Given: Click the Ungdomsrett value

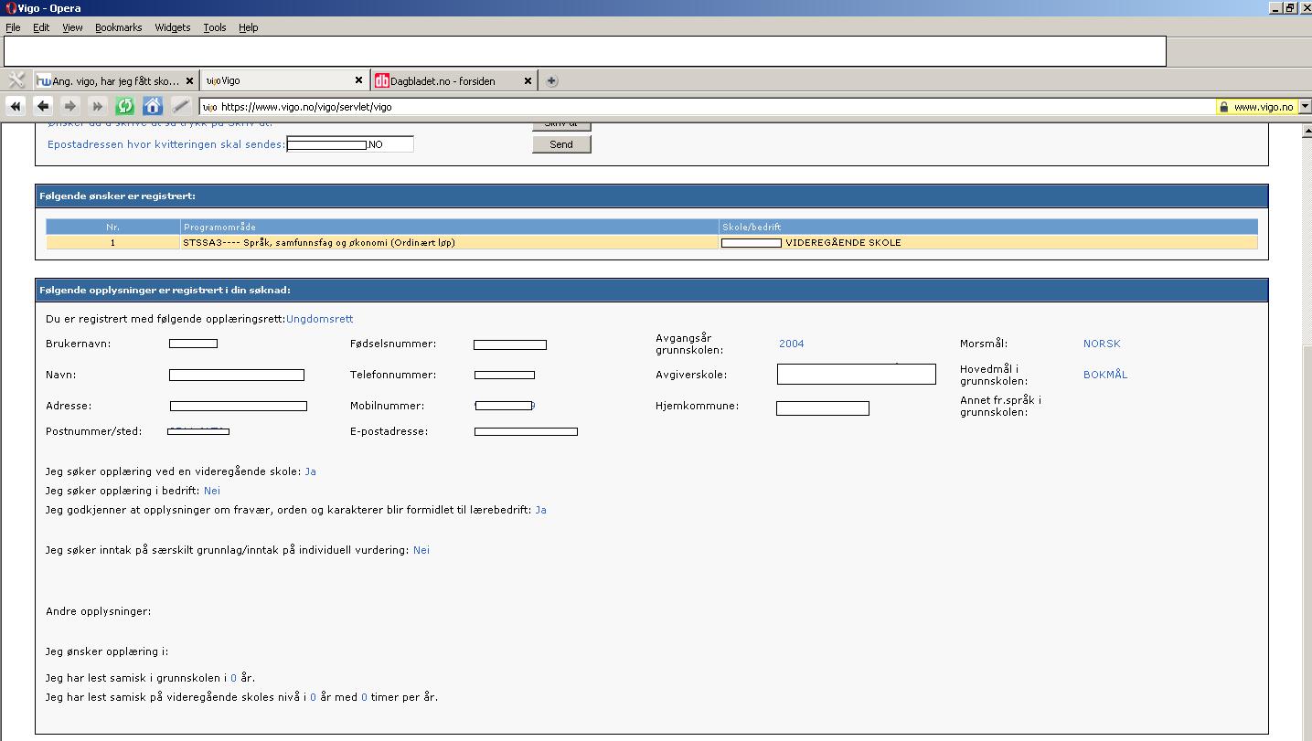Looking at the screenshot, I should (320, 319).
